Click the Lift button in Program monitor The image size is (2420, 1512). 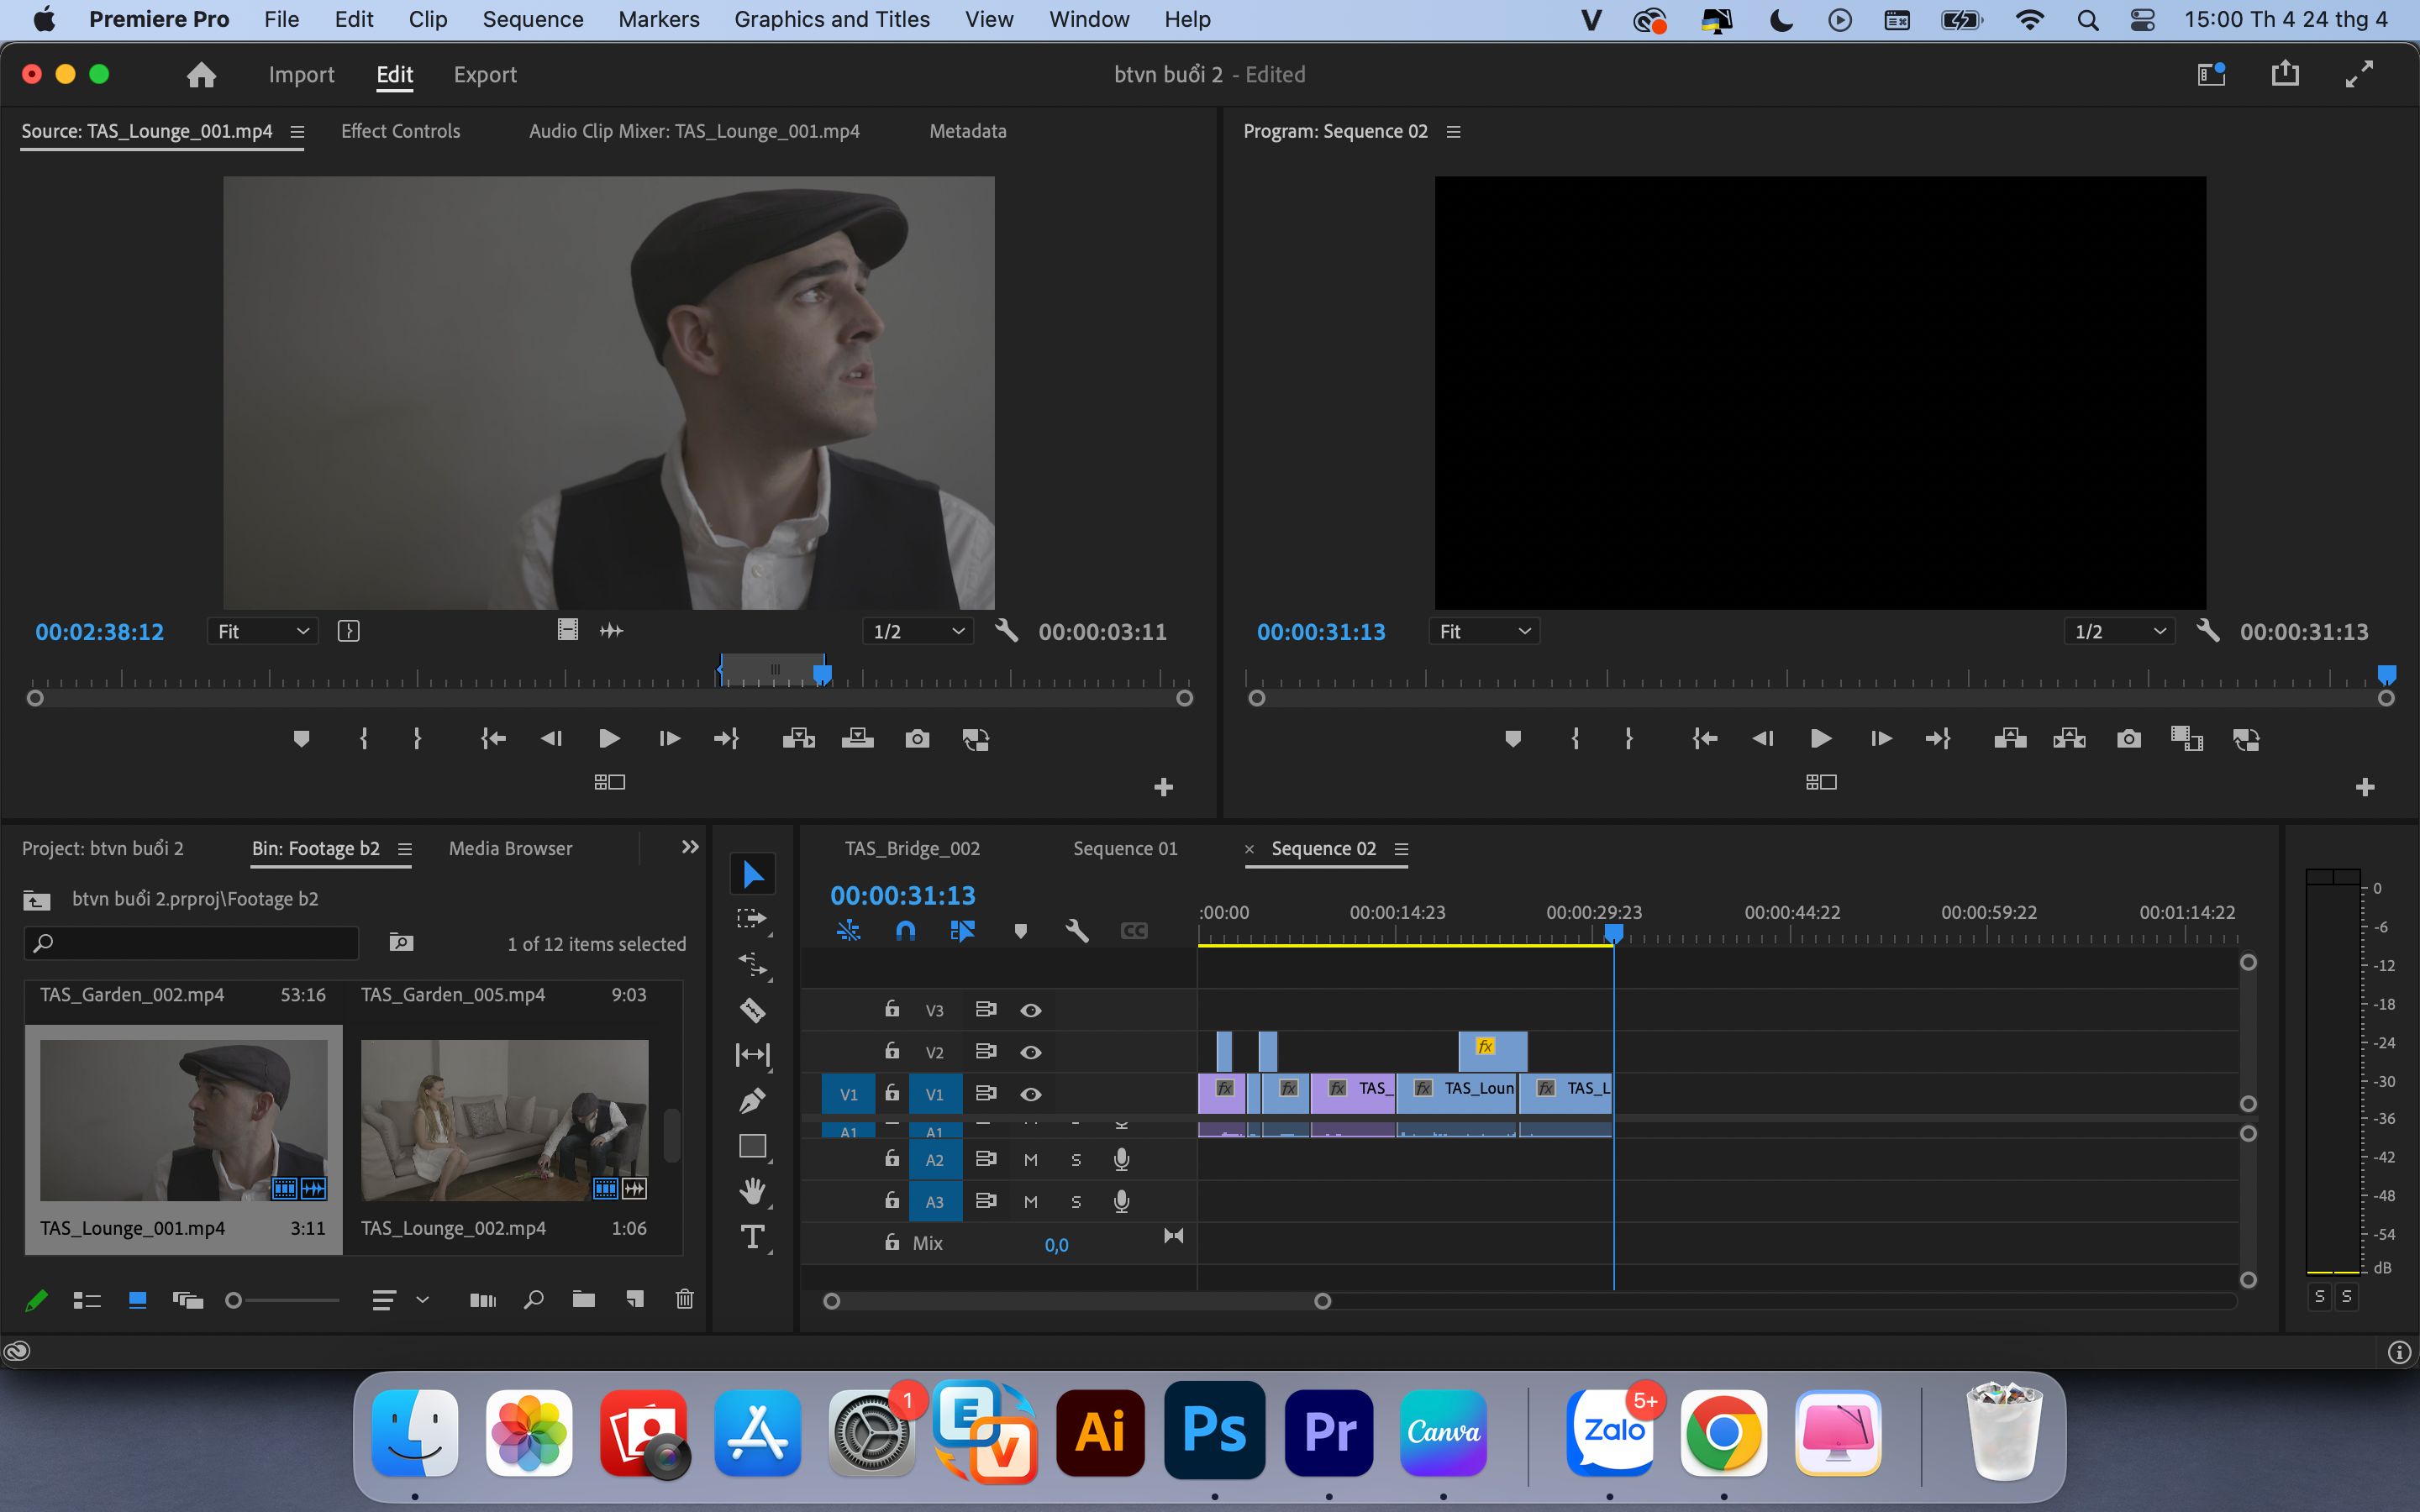click(2010, 739)
